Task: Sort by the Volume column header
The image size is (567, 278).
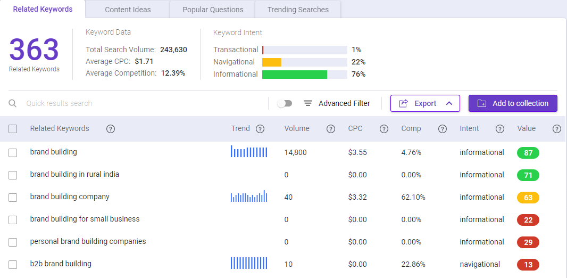Action: coord(297,128)
